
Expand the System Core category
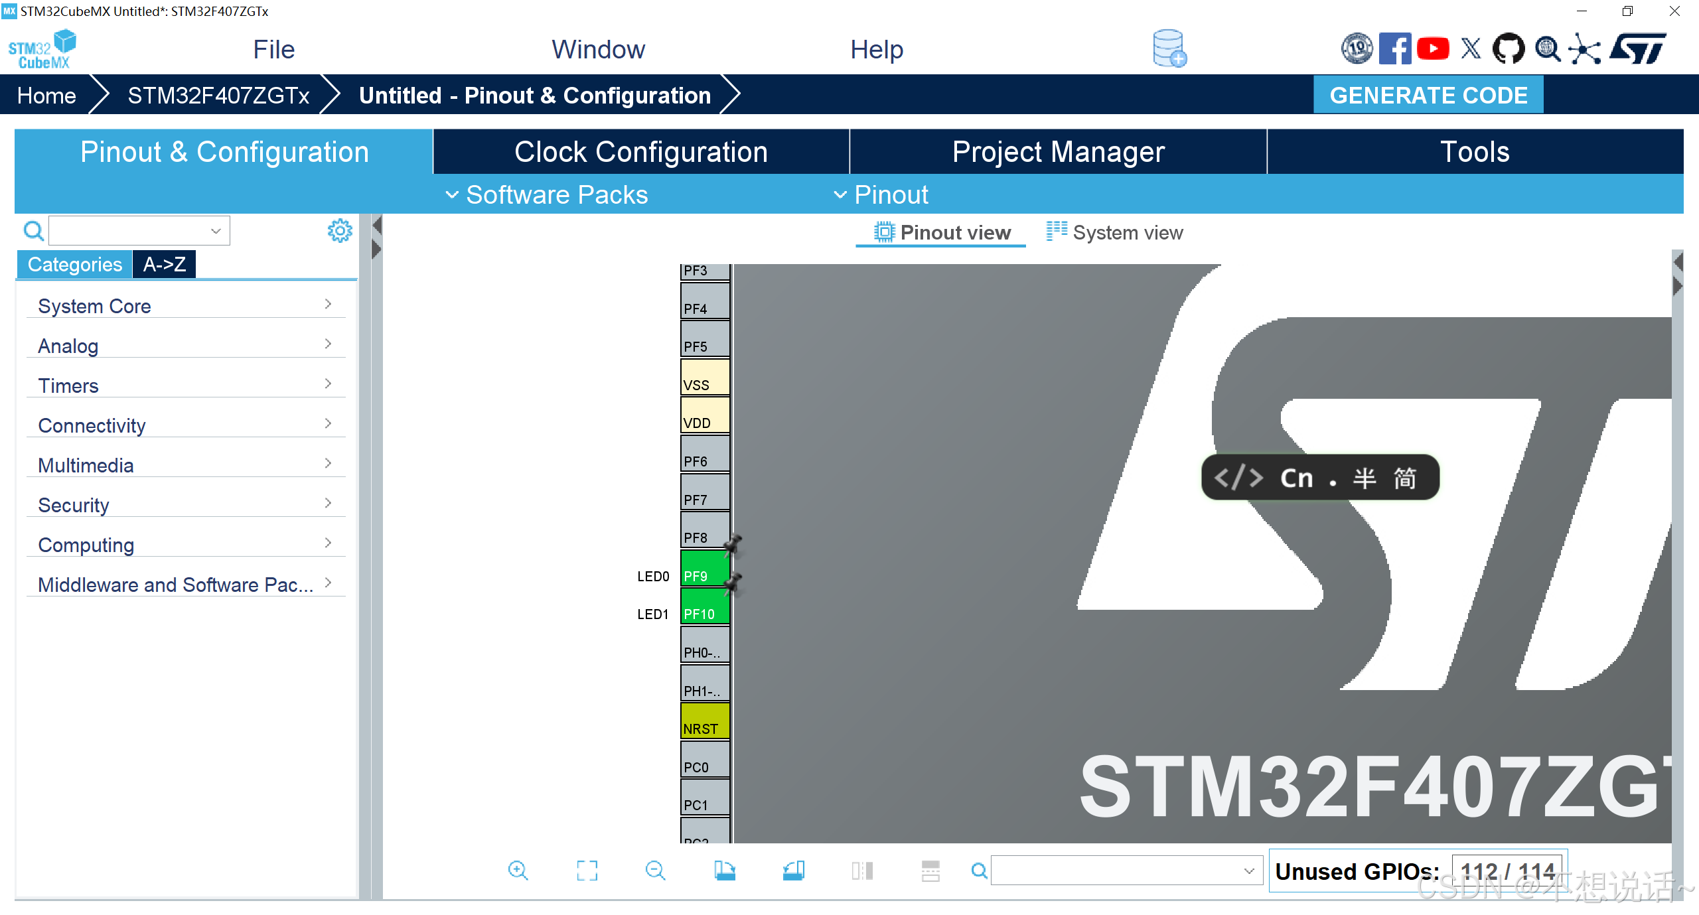click(185, 305)
